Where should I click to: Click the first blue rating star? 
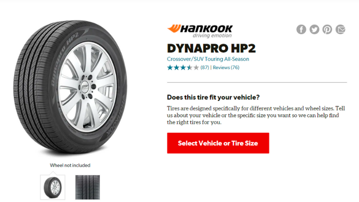click(170, 68)
